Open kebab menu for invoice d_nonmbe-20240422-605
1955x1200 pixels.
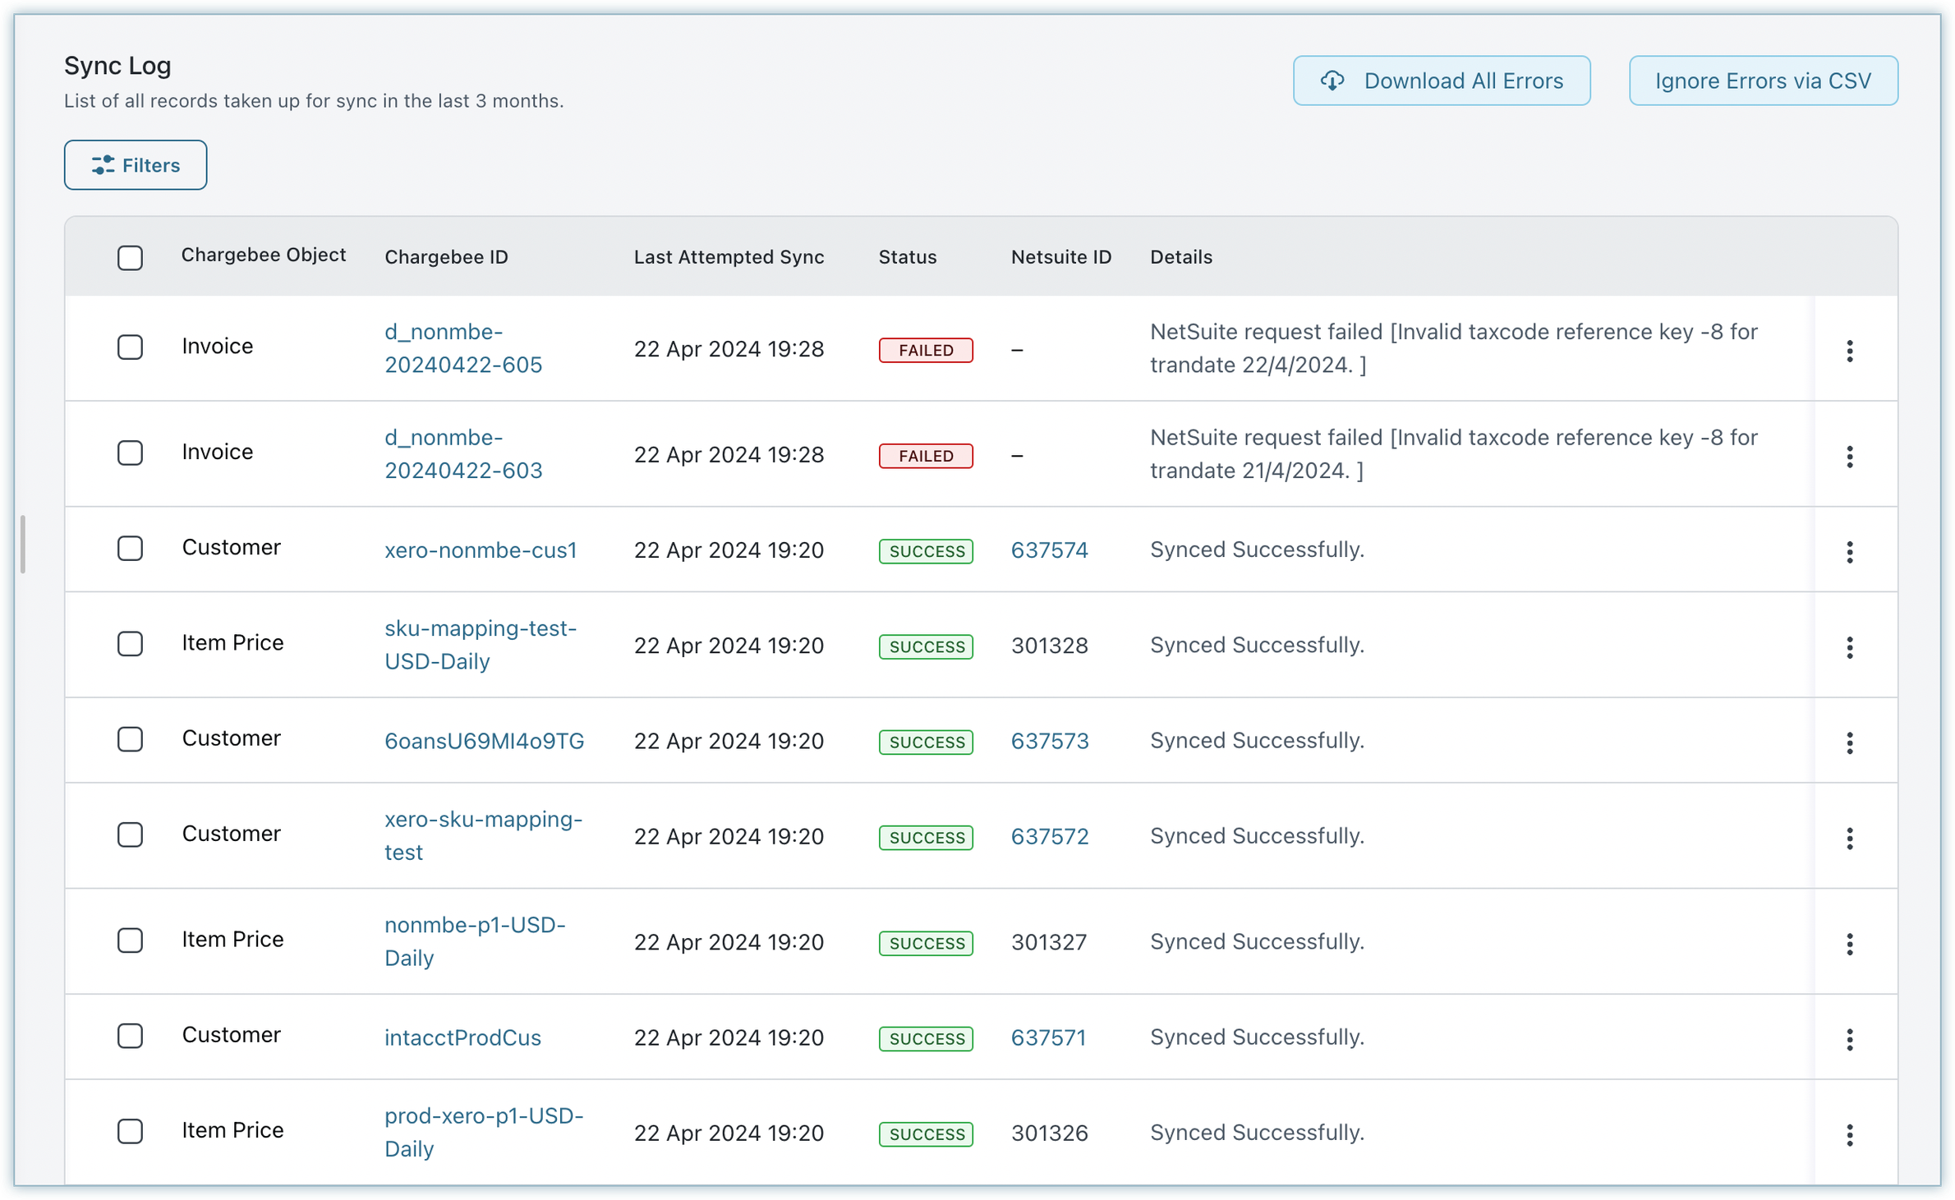pos(1849,351)
